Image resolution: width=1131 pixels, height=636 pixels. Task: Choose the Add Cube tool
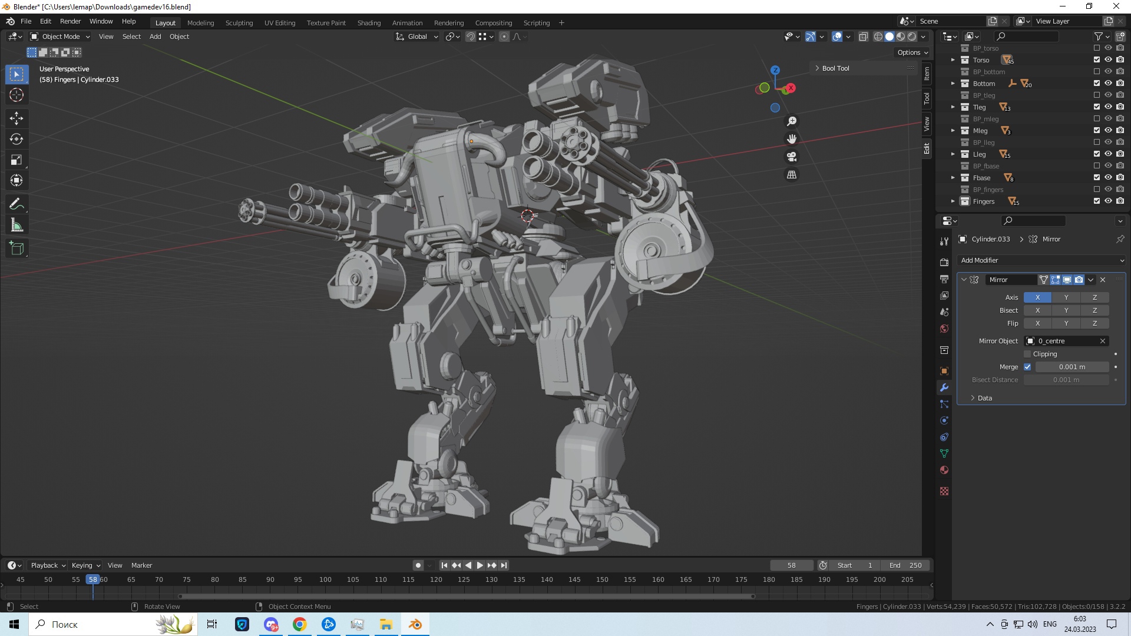pyautogui.click(x=16, y=249)
